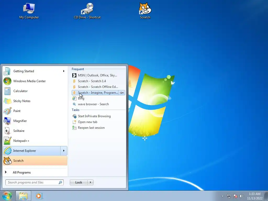Open Windows Media Player from taskbar
The height and width of the screenshot is (201, 268).
point(39,196)
